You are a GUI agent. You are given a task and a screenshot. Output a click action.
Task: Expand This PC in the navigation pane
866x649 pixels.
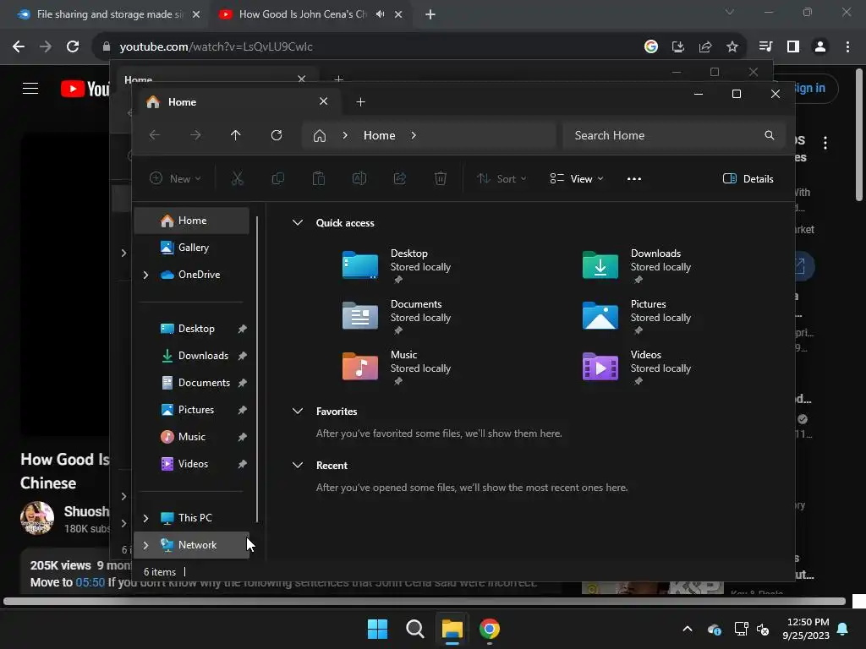[x=145, y=518]
